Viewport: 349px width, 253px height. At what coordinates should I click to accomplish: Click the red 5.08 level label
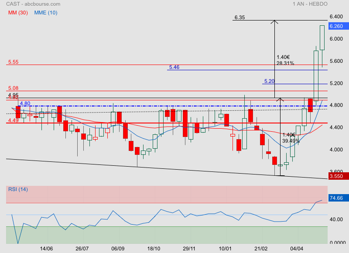14,88
